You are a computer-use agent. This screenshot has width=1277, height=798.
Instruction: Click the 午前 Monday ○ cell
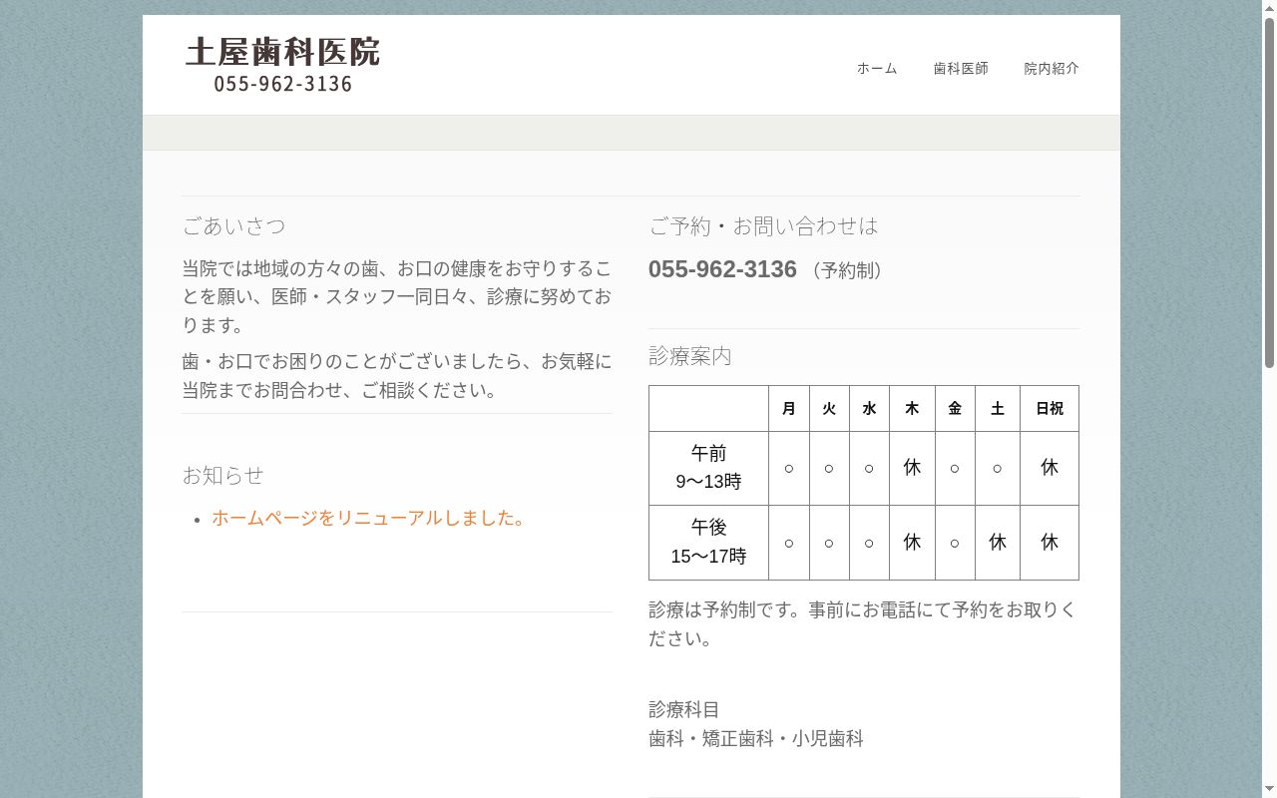click(789, 468)
